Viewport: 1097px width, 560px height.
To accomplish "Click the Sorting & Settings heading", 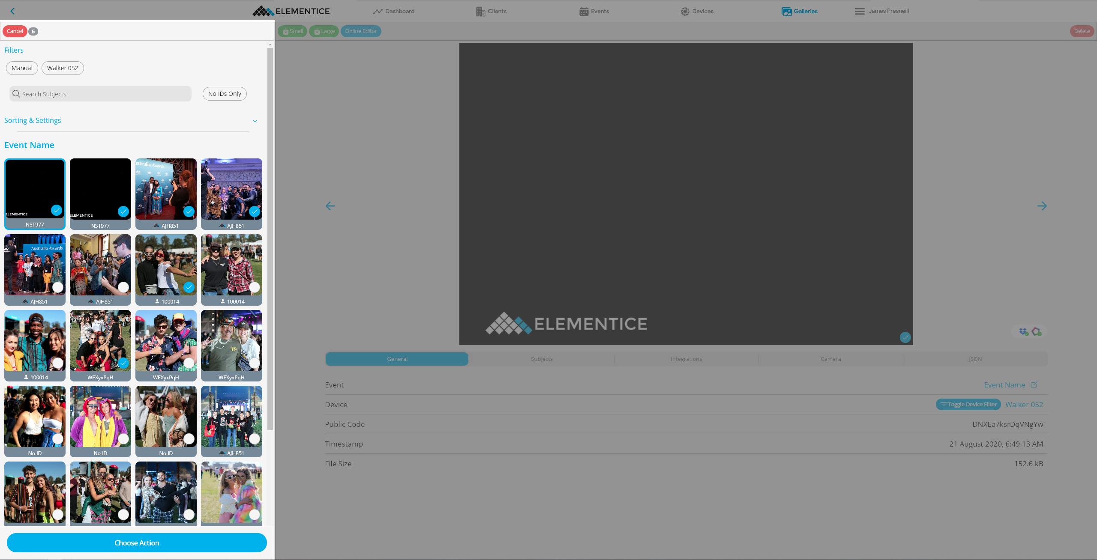I will tap(33, 120).
